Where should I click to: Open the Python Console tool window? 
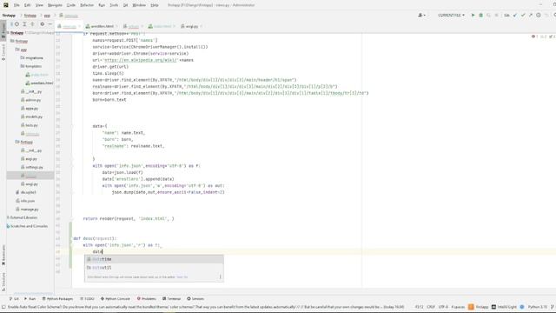pos(116,299)
